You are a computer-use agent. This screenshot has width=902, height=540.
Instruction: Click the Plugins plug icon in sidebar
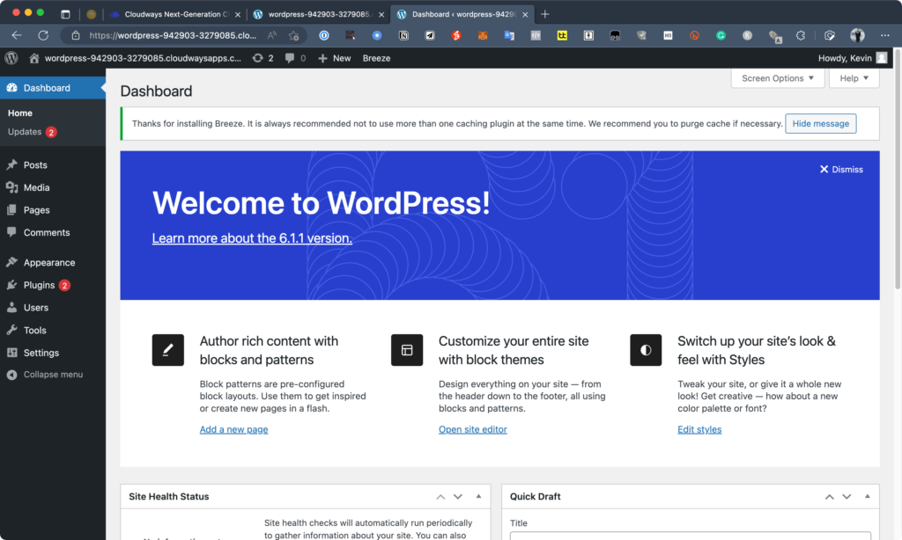pyautogui.click(x=11, y=285)
